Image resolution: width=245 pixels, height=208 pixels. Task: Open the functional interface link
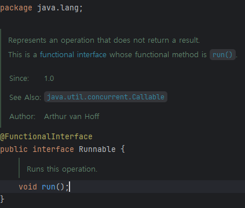[x=73, y=55]
